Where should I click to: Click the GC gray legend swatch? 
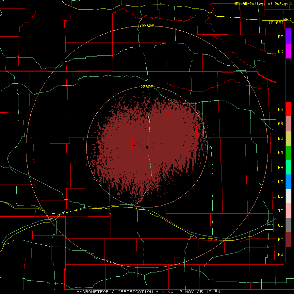pyautogui.click(x=288, y=225)
